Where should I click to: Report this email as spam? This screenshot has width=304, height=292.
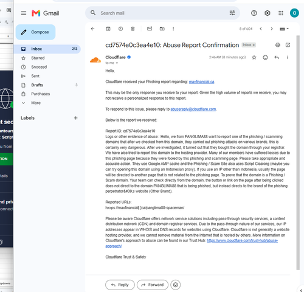pyautogui.click(x=120, y=29)
